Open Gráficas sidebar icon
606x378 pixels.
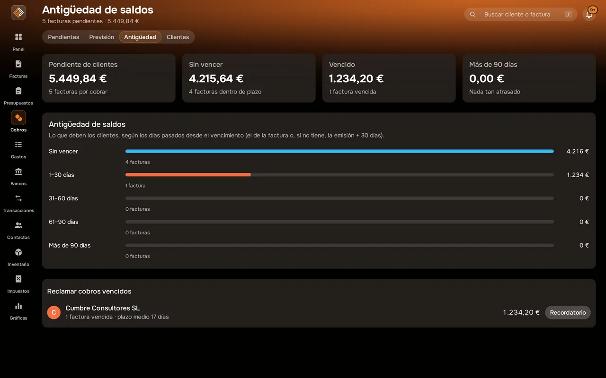18,306
